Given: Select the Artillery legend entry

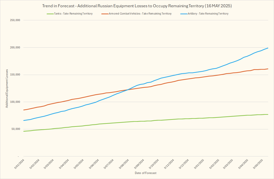Looking at the screenshot, I should pos(208,14).
